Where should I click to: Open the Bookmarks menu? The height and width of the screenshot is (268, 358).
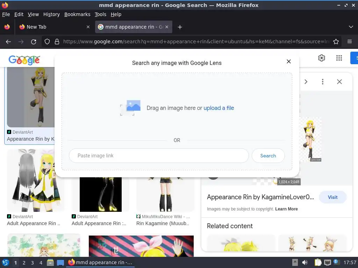pos(77,14)
